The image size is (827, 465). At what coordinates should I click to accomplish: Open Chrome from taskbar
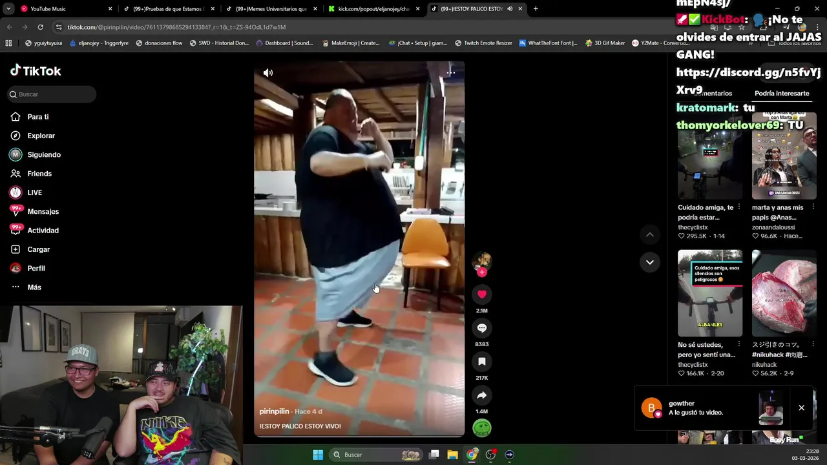[x=472, y=455]
